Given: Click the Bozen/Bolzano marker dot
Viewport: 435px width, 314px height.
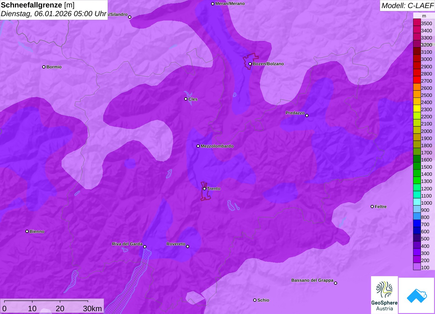Looking at the screenshot, I should (x=250, y=64).
